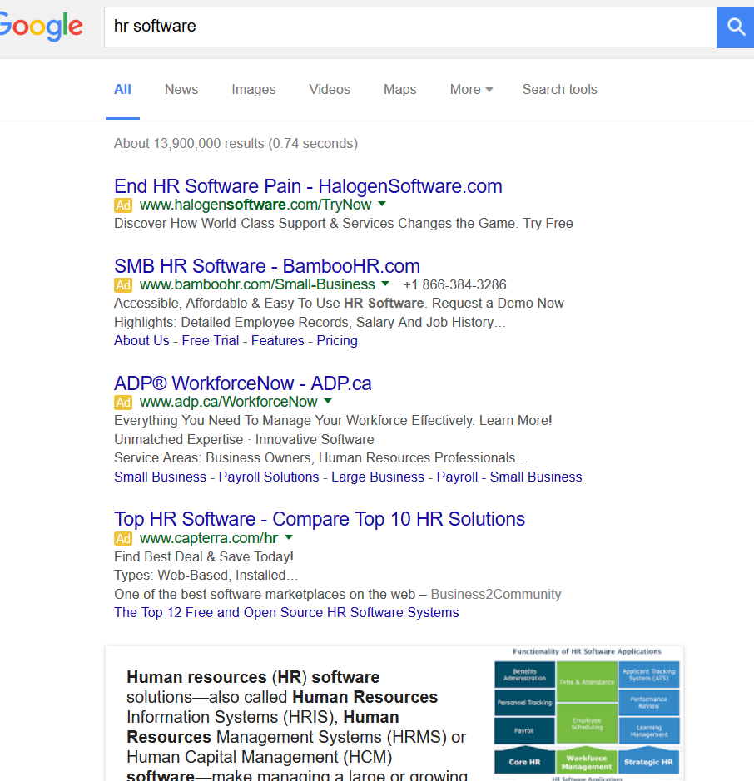Screen dimensions: 754x781
Task: Click the 'About 13,900,000 results' stats text
Action: click(236, 143)
